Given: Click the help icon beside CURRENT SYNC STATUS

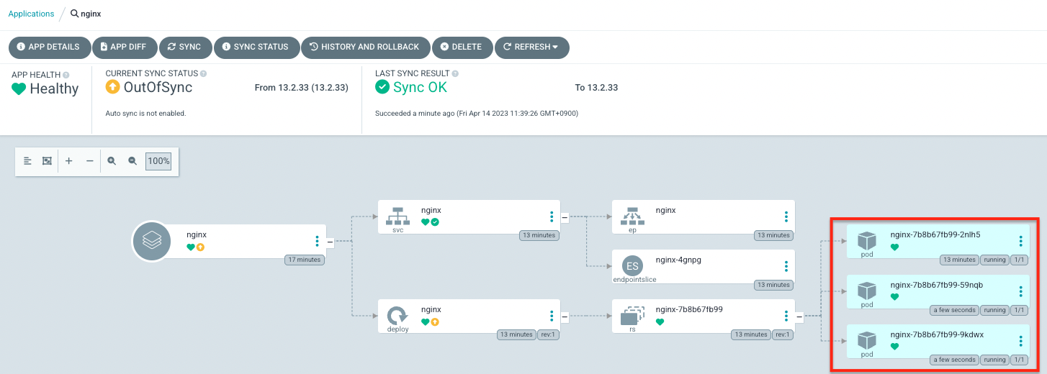Looking at the screenshot, I should coord(203,73).
